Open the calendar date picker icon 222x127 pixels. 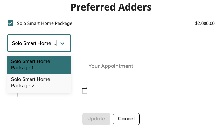pyautogui.click(x=85, y=90)
